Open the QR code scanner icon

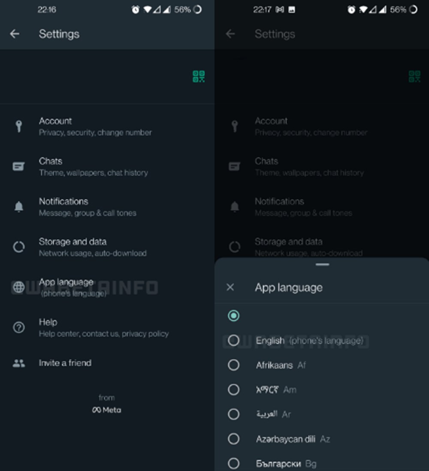(199, 76)
